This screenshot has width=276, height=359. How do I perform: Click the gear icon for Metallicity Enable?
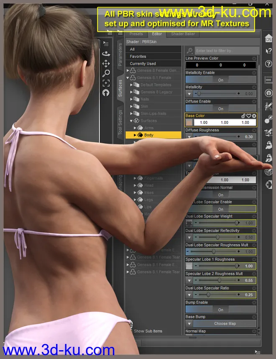pos(254,73)
